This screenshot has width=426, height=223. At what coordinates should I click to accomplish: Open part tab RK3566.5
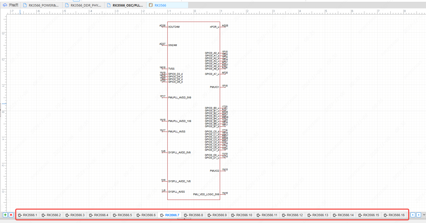click(122, 215)
